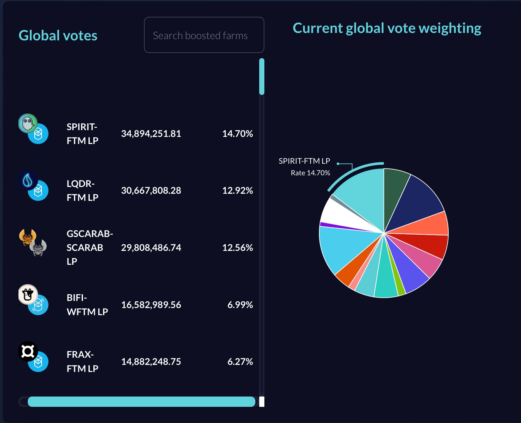Click the SPIRIT-FTM LP chart tooltip label
521x423 pixels.
304,161
